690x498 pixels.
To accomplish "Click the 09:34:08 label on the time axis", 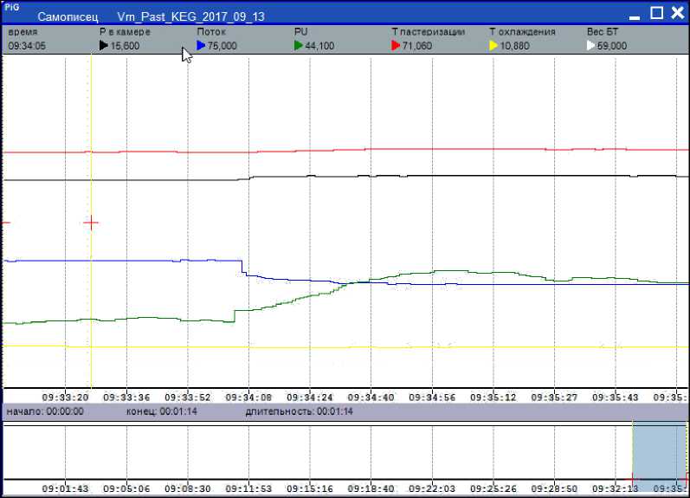I will click(248, 397).
